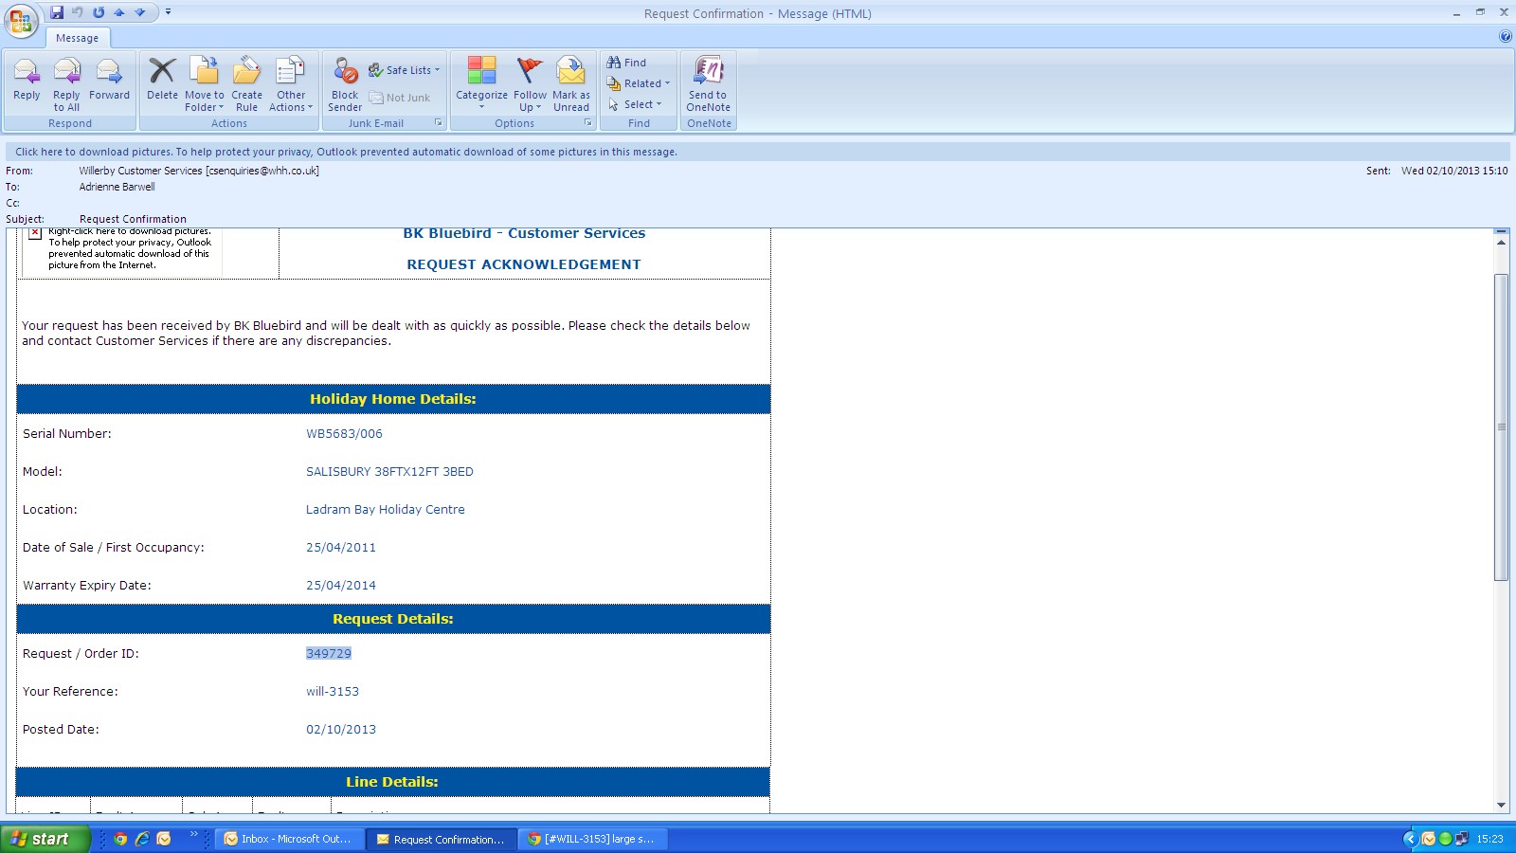Screen dimensions: 1516x853
Task: Expand the Quick Launch overflow chevron
Action: (194, 835)
